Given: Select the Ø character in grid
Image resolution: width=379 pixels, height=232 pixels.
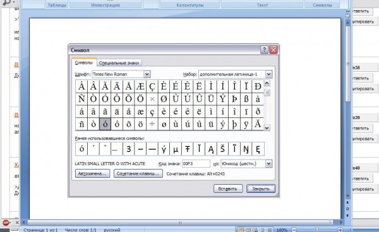Looking at the screenshot, I should (164, 99).
